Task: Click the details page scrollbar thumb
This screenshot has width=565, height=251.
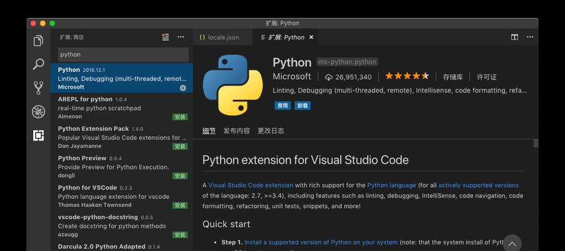Action: click(x=536, y=143)
